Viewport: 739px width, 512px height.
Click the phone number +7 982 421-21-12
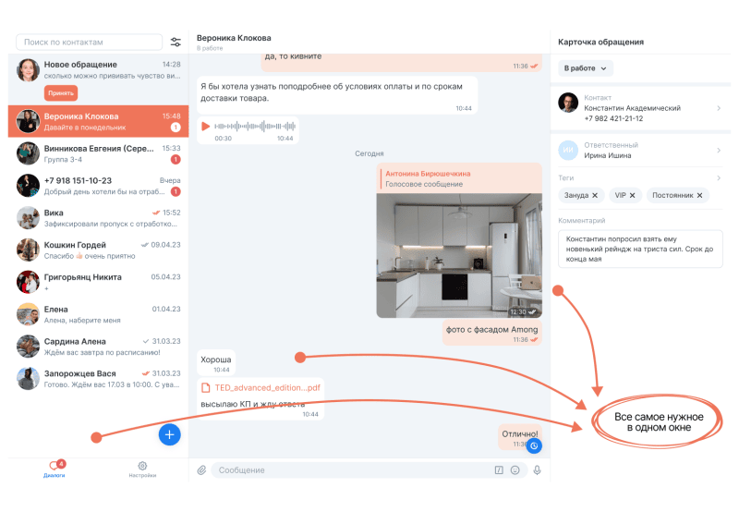pyautogui.click(x=613, y=118)
